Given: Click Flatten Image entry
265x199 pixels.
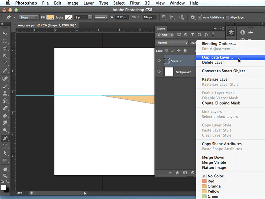Looking at the screenshot, I should [214, 168].
